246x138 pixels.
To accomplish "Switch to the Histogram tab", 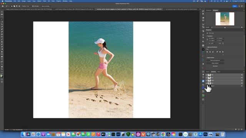I will coord(209,10).
